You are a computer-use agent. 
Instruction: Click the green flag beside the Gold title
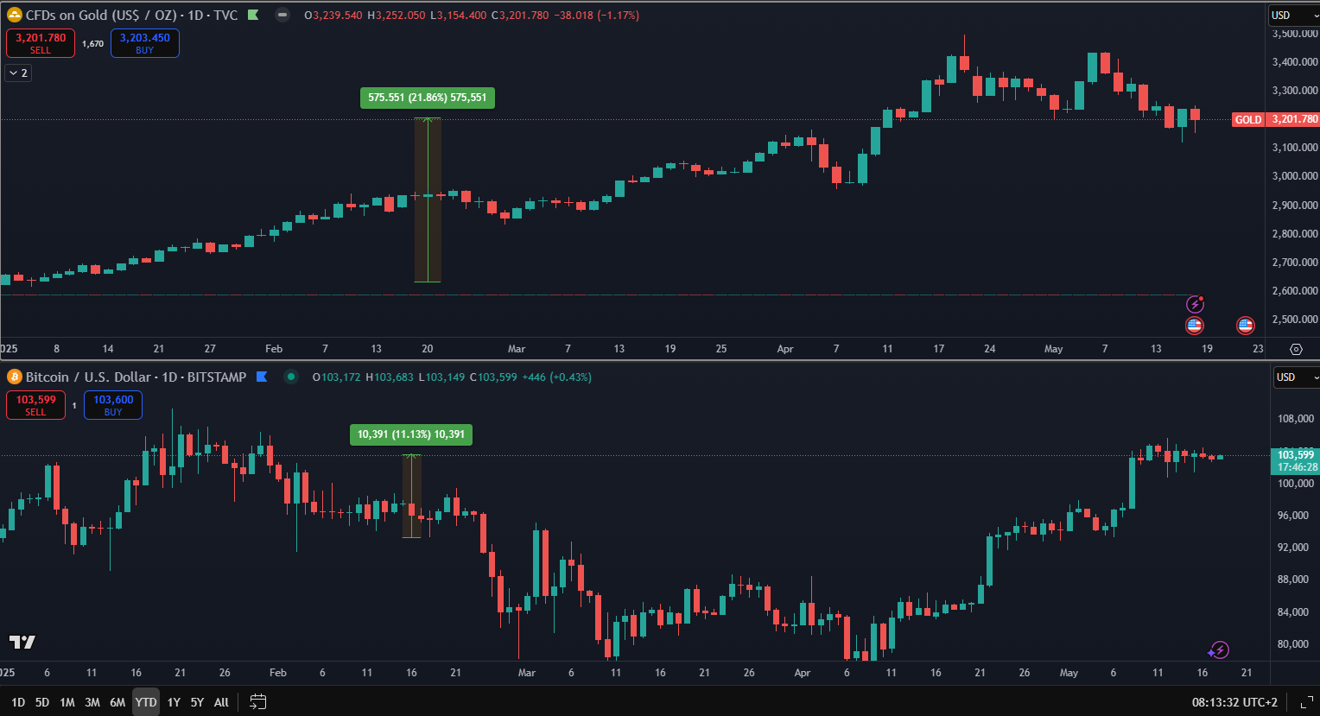pos(253,15)
